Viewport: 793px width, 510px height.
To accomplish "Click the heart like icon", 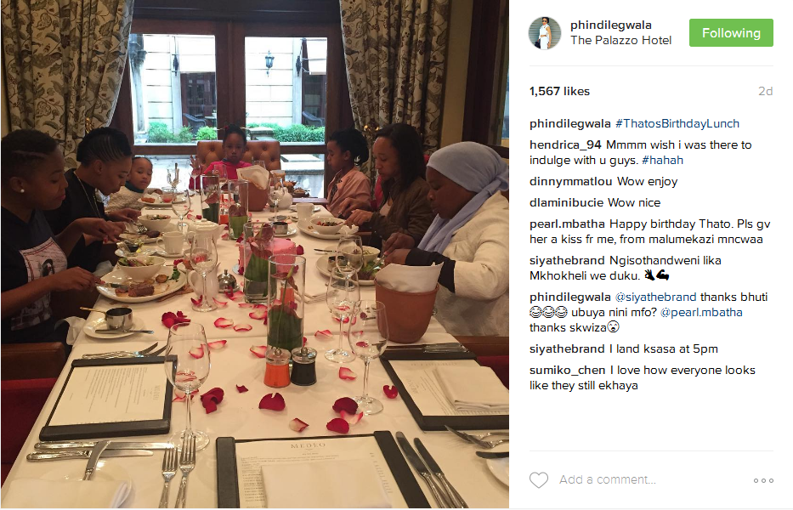I will coord(539,479).
